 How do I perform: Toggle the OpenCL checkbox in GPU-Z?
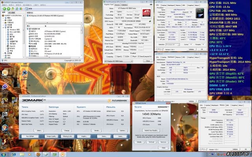pyautogui.click(x=116, y=57)
